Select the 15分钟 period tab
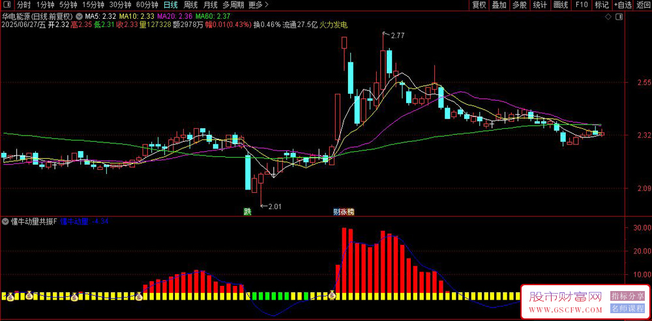This screenshot has height=321, width=652. (x=93, y=5)
